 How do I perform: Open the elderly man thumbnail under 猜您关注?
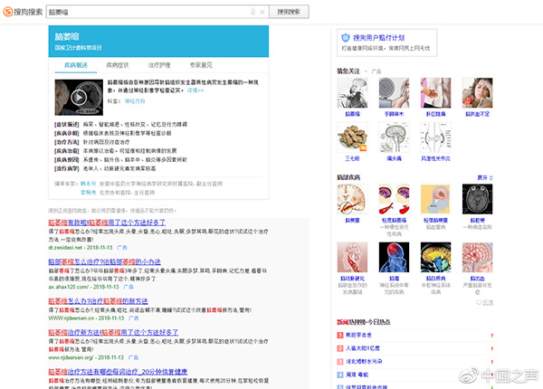click(352, 93)
